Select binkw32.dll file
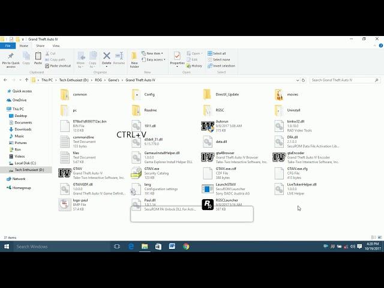The height and width of the screenshot is (288, 384). tap(293, 126)
